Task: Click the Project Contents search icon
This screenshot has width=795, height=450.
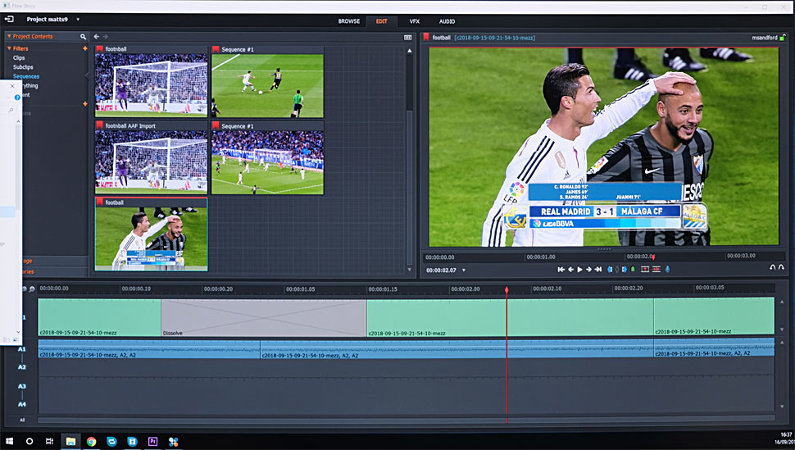Action: click(x=83, y=37)
